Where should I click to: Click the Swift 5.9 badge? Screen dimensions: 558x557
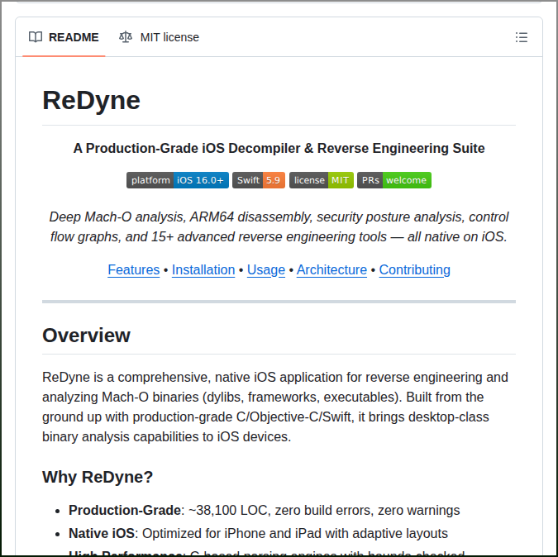259,180
